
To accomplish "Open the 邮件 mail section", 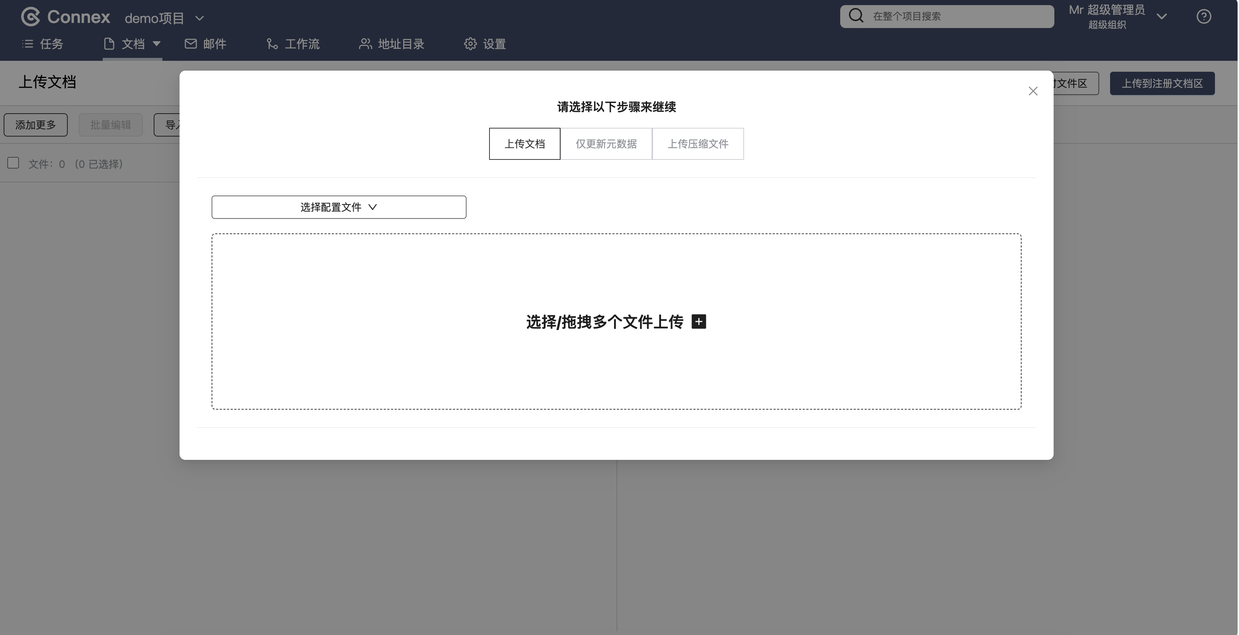I will [205, 44].
